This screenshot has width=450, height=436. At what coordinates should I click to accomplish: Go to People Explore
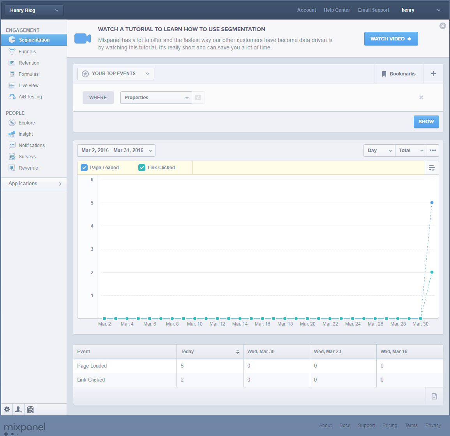click(x=27, y=123)
